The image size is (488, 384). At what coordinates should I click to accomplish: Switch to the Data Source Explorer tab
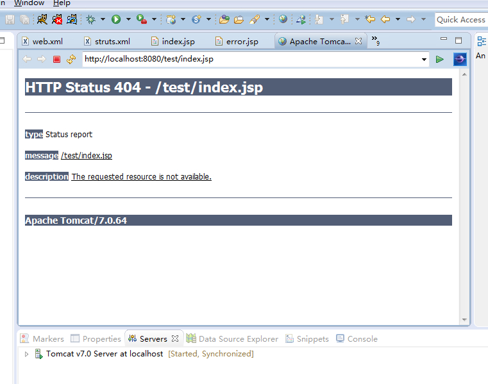pos(232,338)
